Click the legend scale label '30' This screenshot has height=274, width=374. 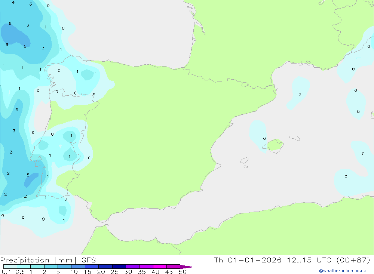[x=128, y=272]
